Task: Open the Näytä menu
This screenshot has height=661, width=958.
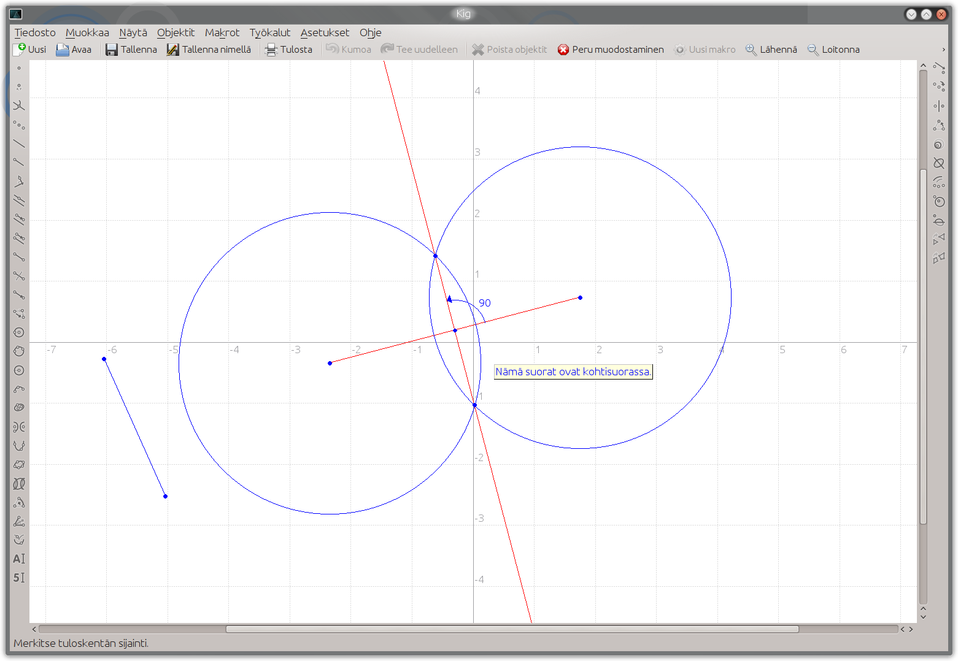Action: click(133, 32)
